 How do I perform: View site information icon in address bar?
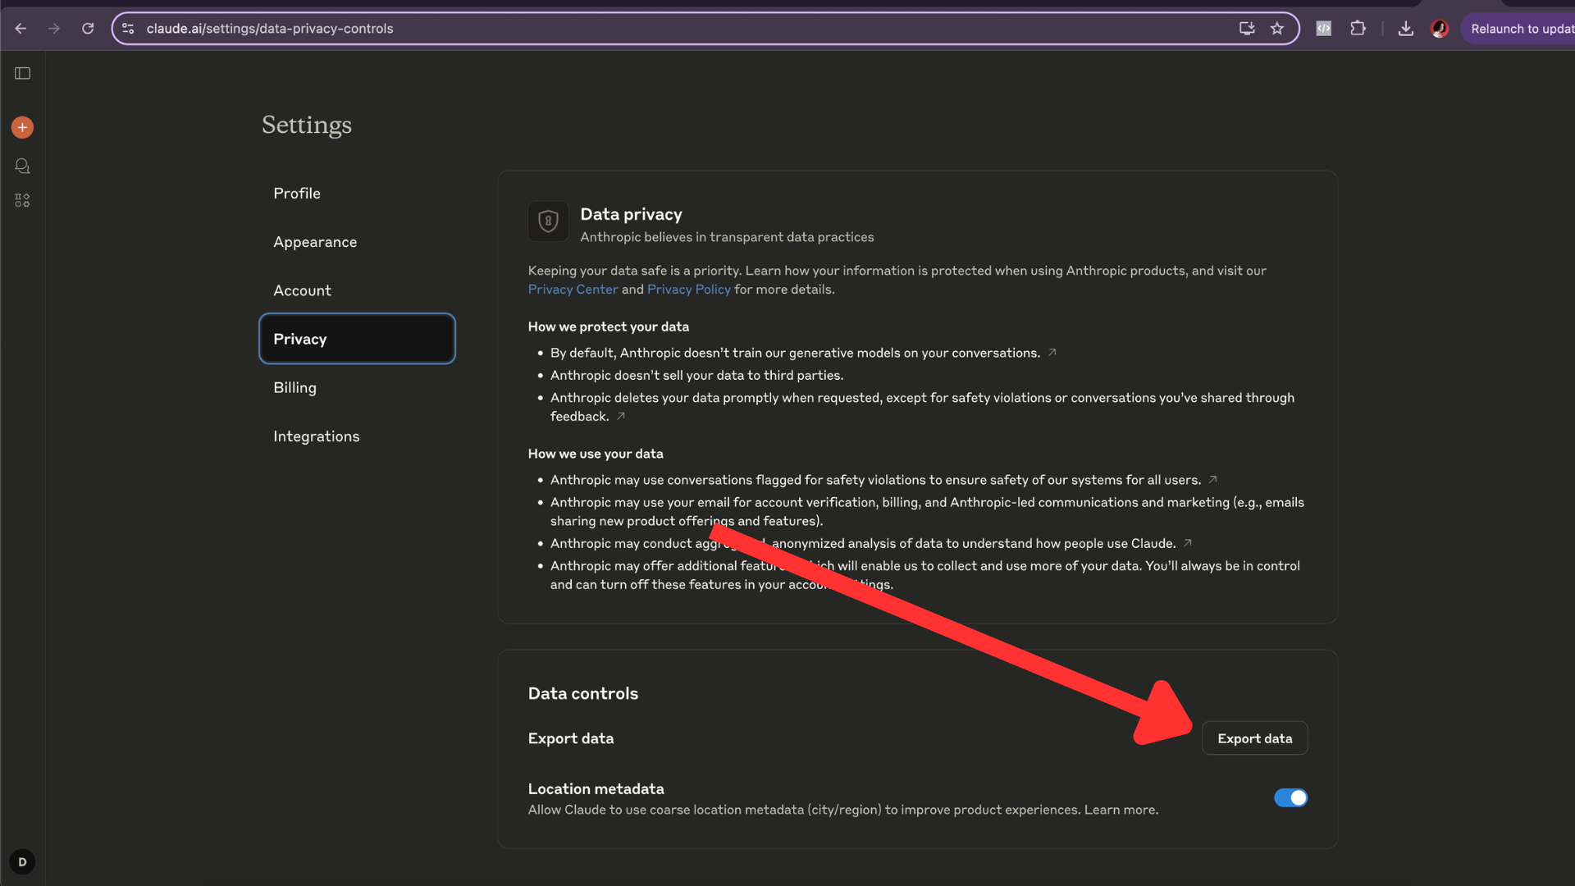pos(128,29)
